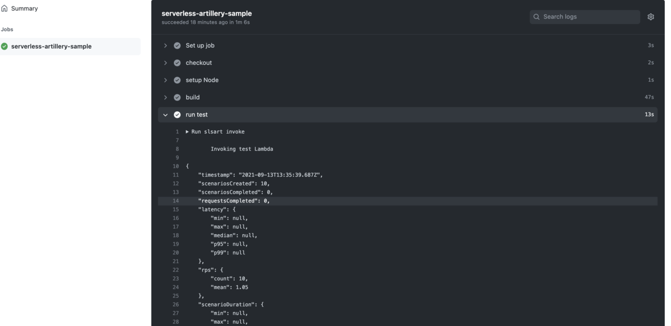Expand the Set up job step

pos(166,45)
